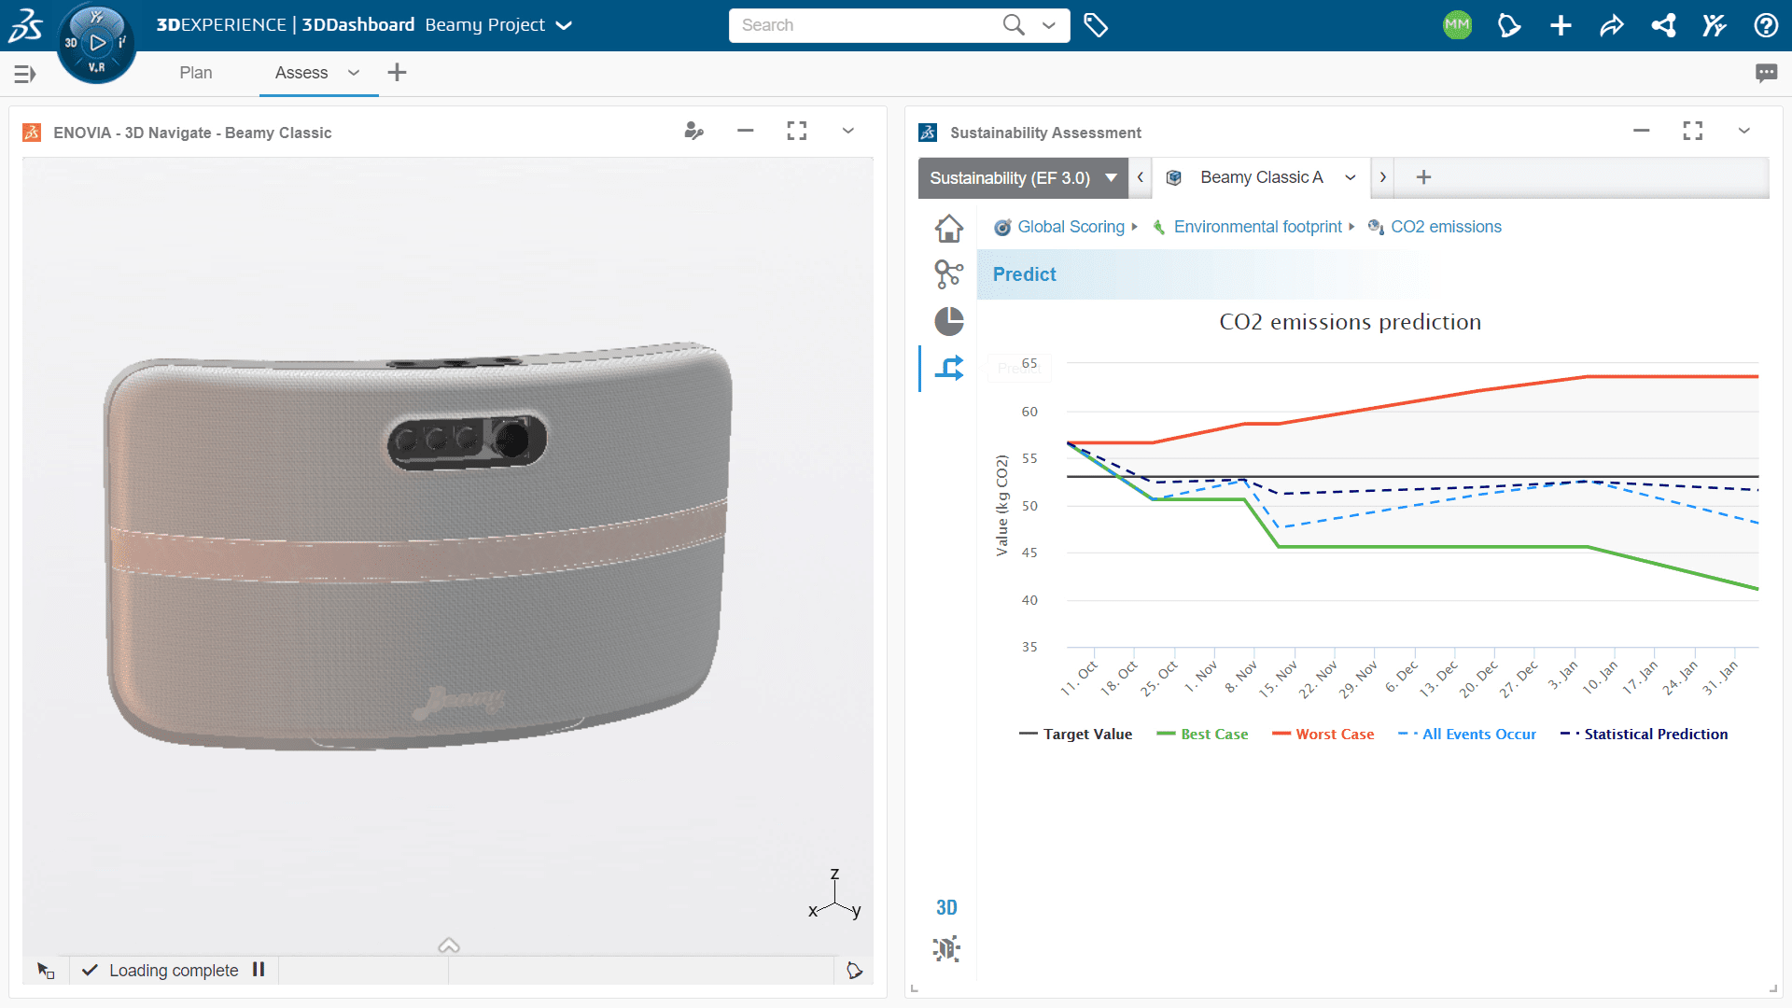Click the exploded view cube icon

pos(946,949)
